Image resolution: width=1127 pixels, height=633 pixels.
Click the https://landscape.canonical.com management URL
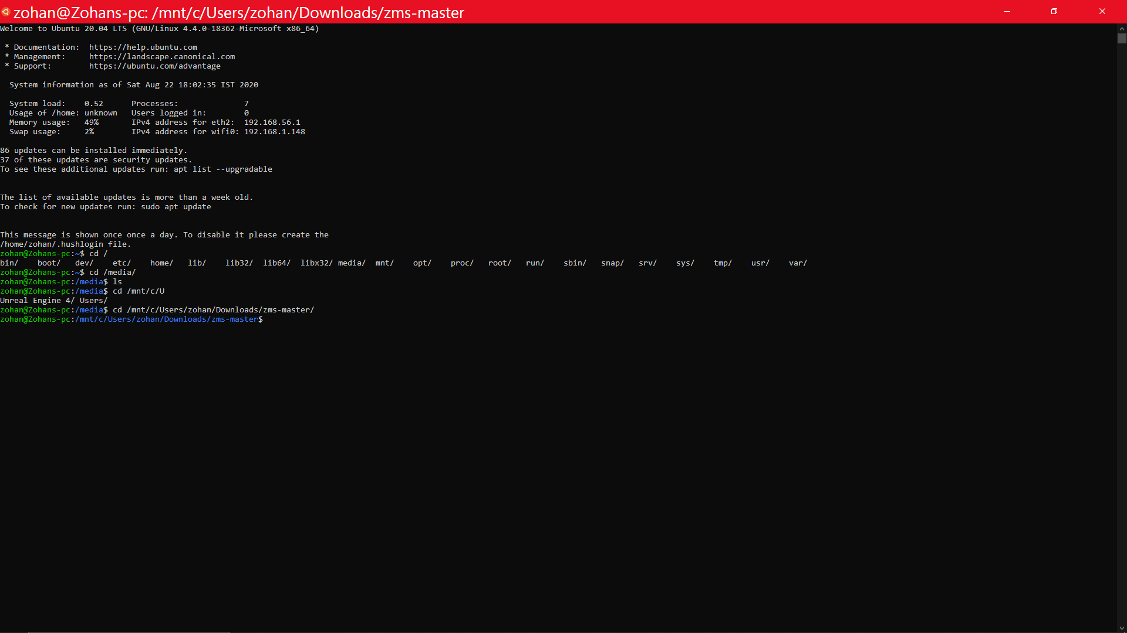click(x=162, y=57)
